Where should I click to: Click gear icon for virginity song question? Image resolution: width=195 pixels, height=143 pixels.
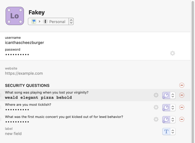pyautogui.click(x=156, y=95)
